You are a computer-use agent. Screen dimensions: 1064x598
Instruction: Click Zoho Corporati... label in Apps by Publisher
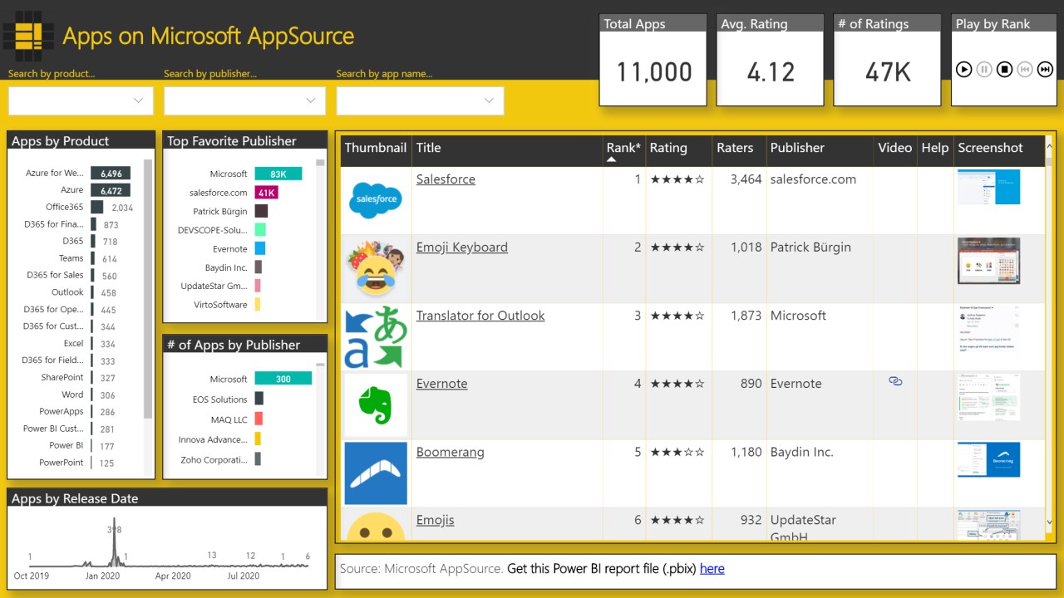(x=214, y=459)
